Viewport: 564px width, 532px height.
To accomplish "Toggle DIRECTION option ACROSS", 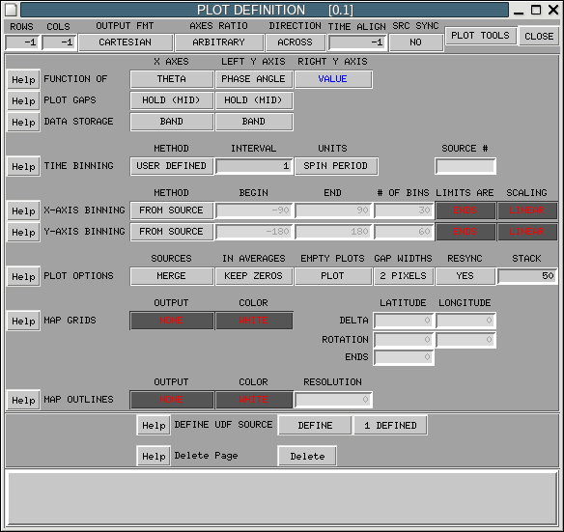I will click(295, 42).
